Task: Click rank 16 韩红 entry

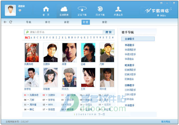Action: click(29, 109)
